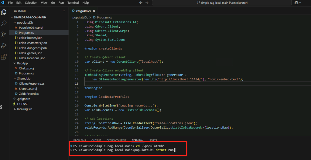
Task: Switch to the OUTPUT panel tab
Action: point(96,140)
